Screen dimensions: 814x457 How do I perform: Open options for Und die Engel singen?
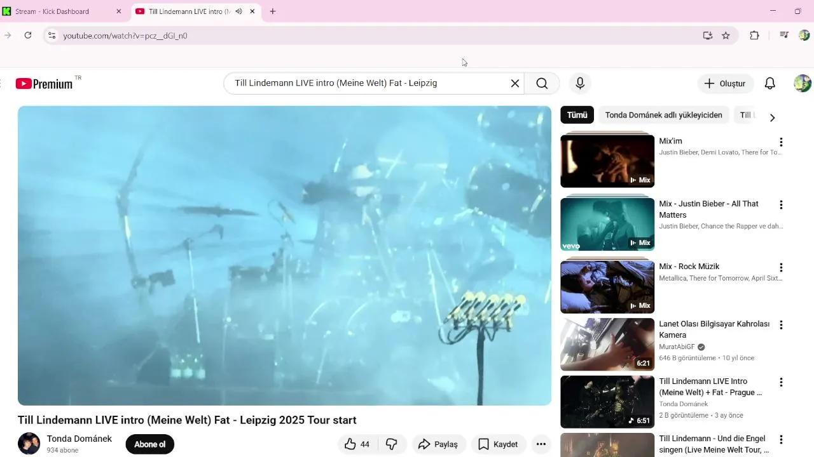(x=781, y=439)
